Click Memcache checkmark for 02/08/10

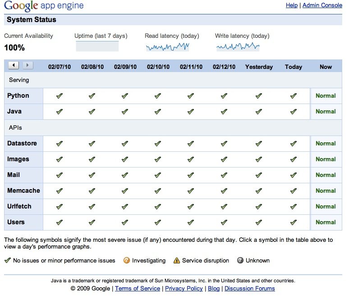click(92, 191)
